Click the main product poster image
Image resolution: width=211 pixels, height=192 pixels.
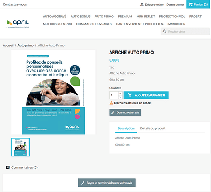pos(53,93)
